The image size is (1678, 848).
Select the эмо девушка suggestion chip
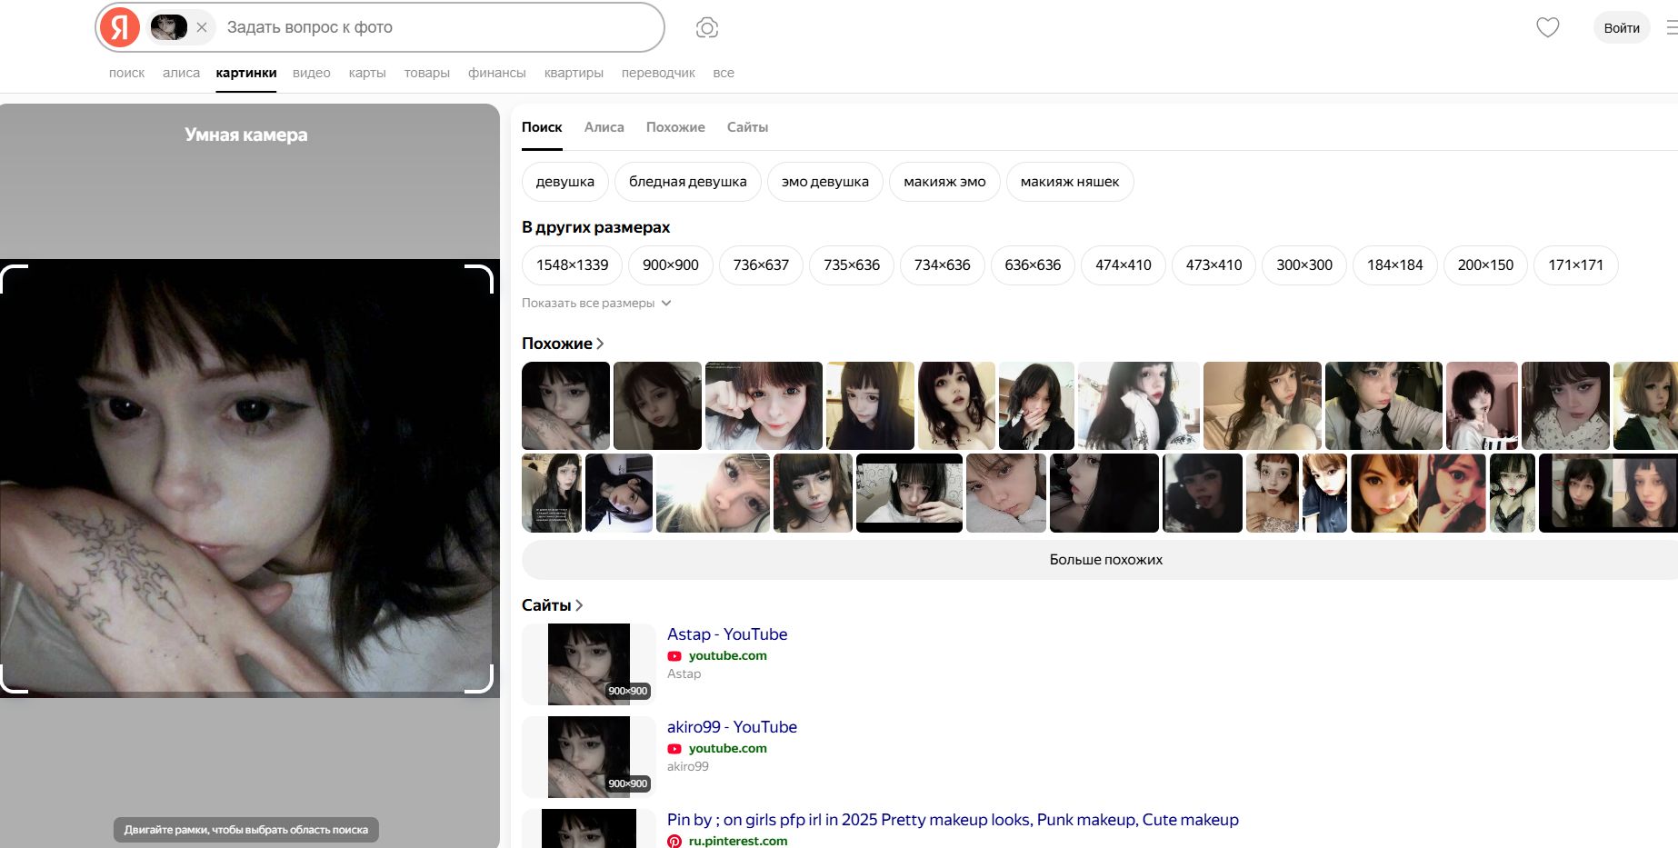(x=825, y=182)
